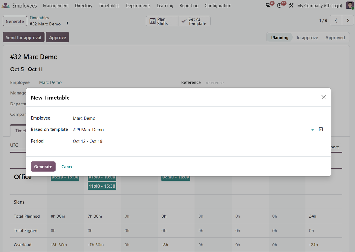Close the New Timetable dialog

324,97
